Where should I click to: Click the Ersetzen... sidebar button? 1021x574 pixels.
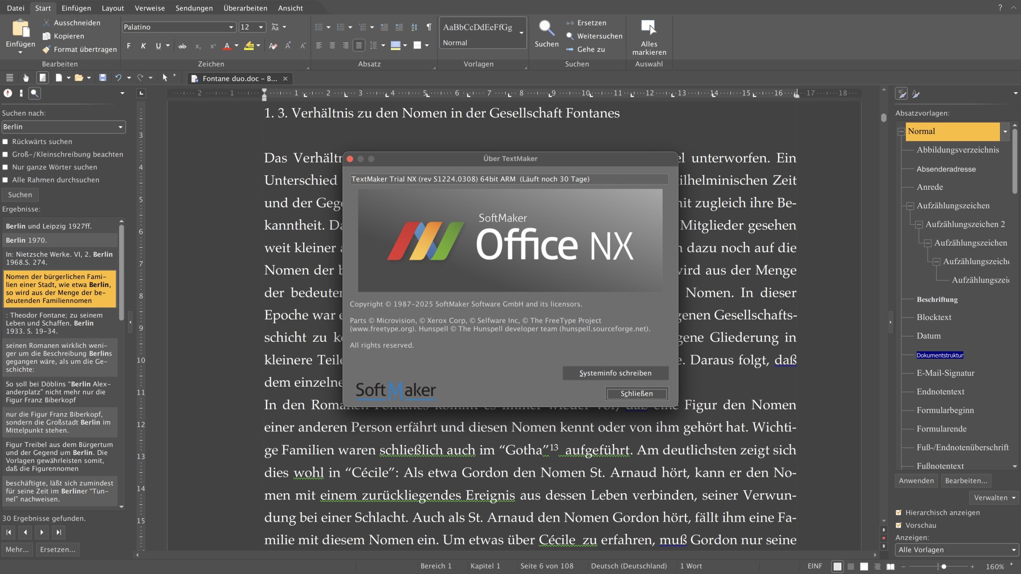pos(58,550)
